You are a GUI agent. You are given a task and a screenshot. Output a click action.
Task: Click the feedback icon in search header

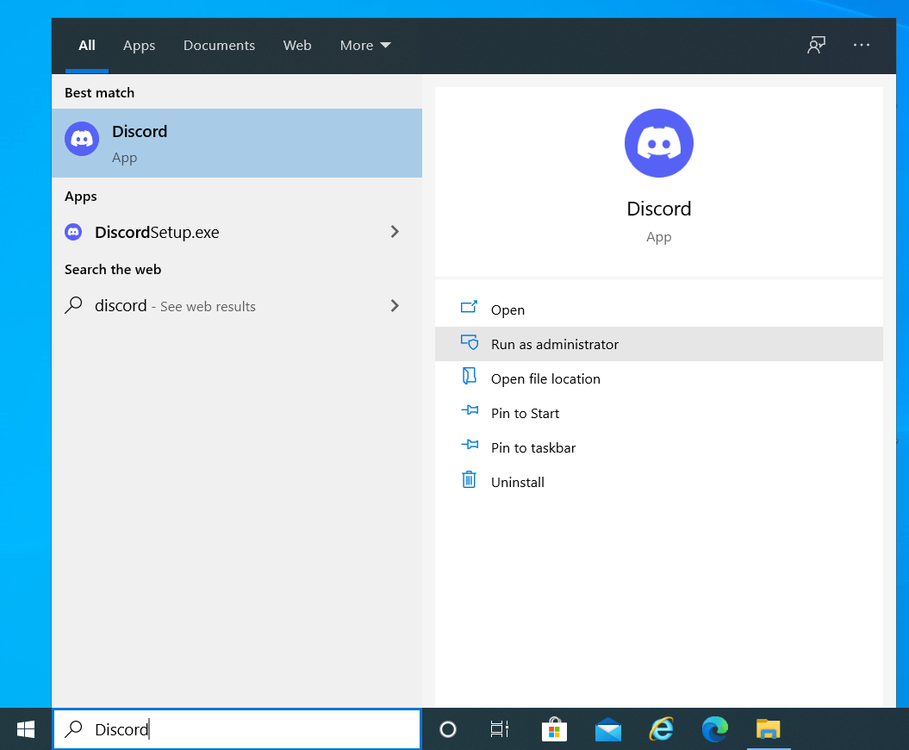816,46
